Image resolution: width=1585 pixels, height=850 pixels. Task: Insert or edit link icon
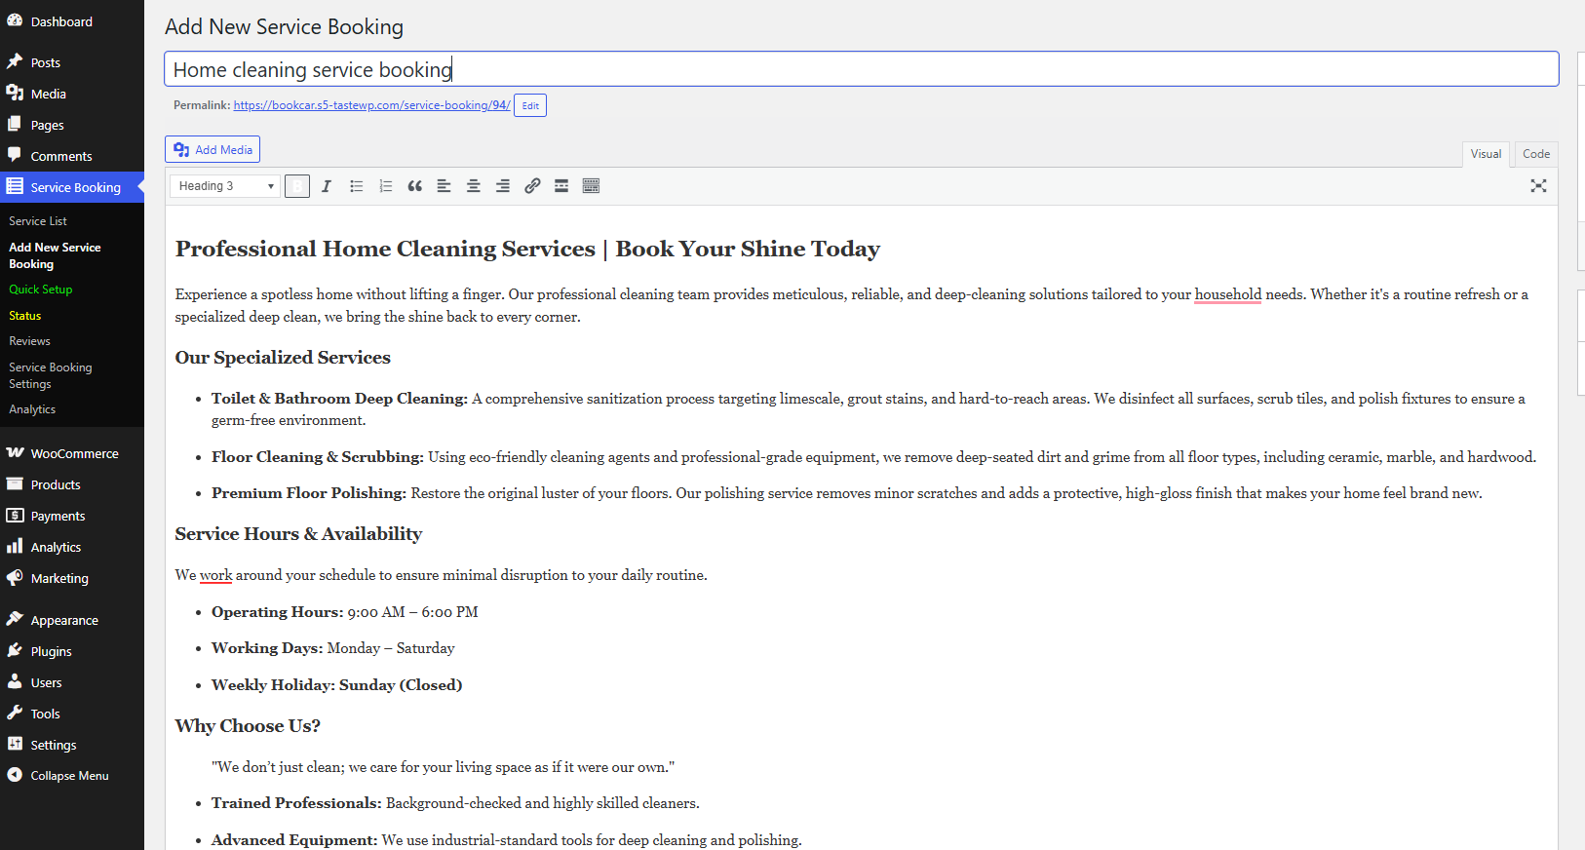(532, 186)
